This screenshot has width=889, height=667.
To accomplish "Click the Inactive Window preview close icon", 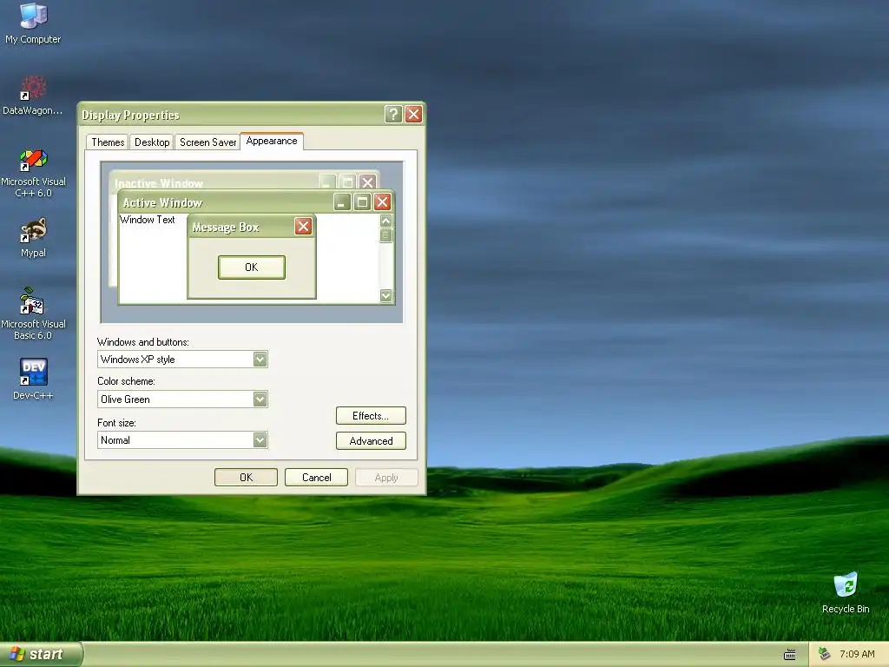I will 368,182.
